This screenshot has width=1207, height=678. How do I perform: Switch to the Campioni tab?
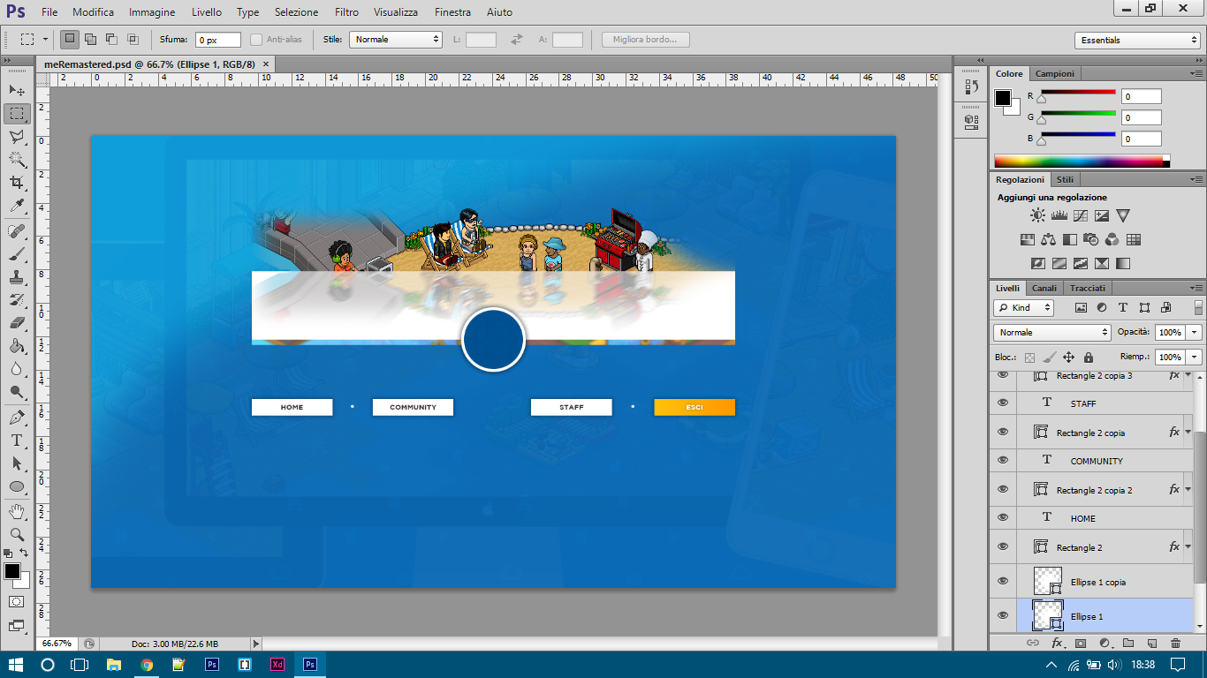1055,74
